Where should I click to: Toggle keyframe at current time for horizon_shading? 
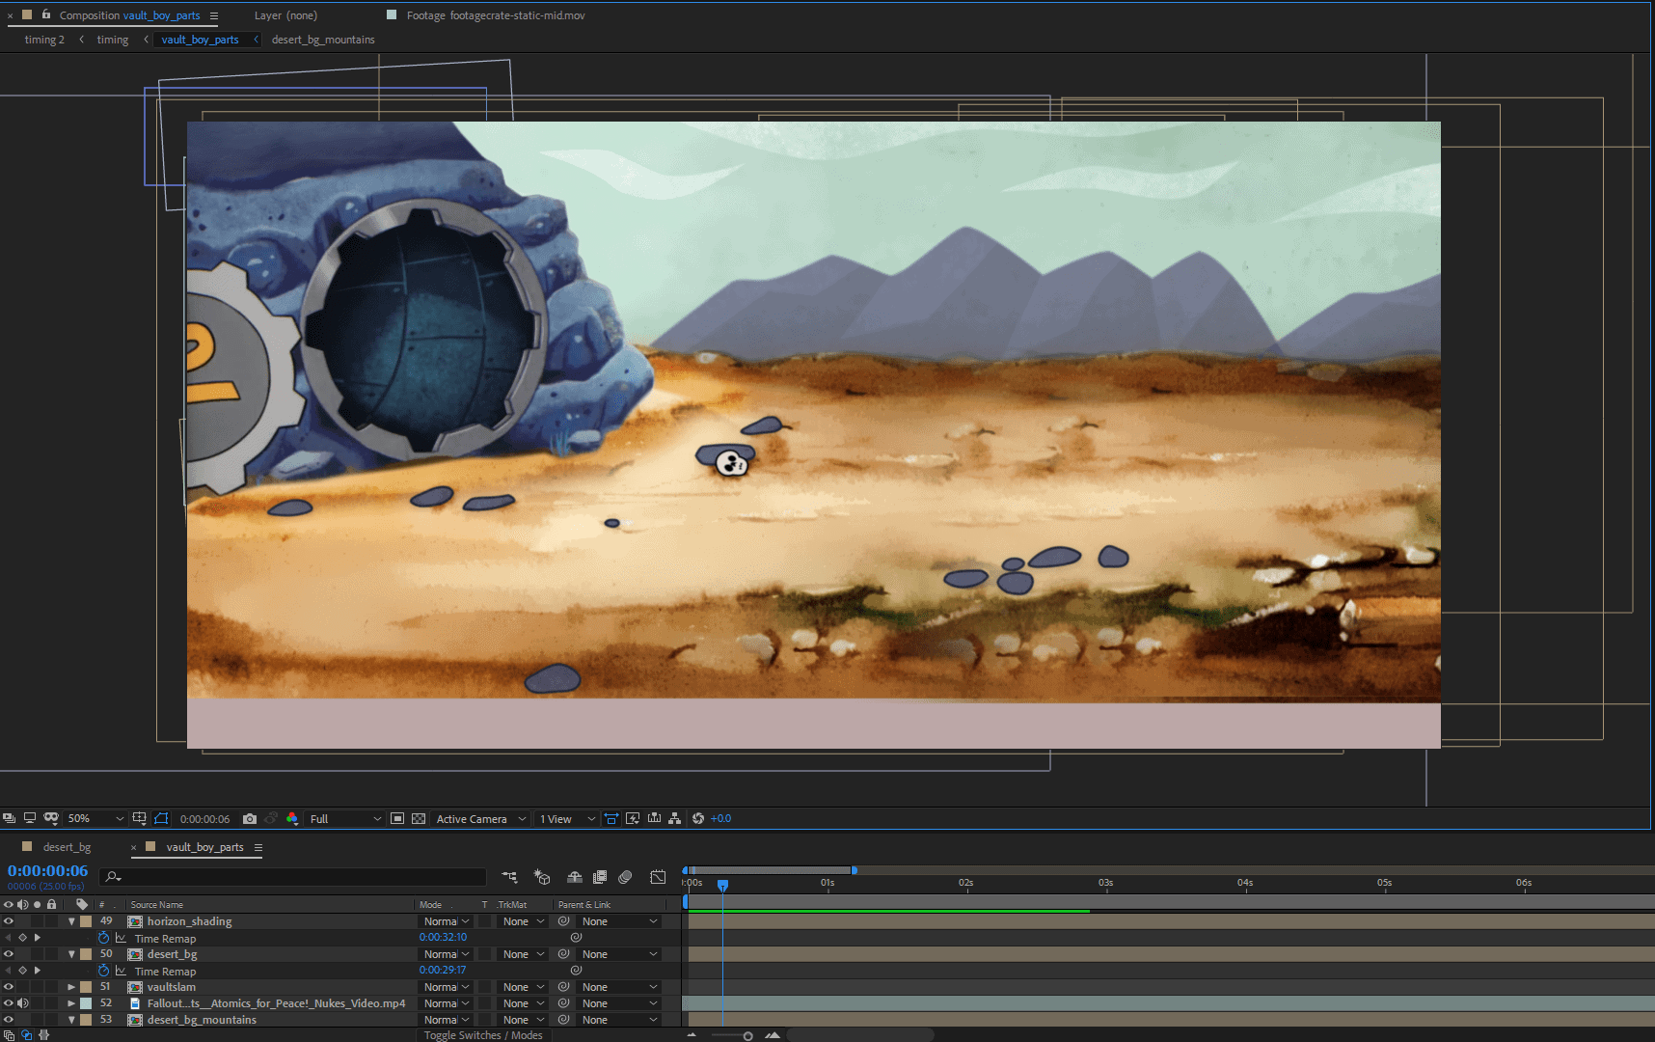pyautogui.click(x=23, y=938)
